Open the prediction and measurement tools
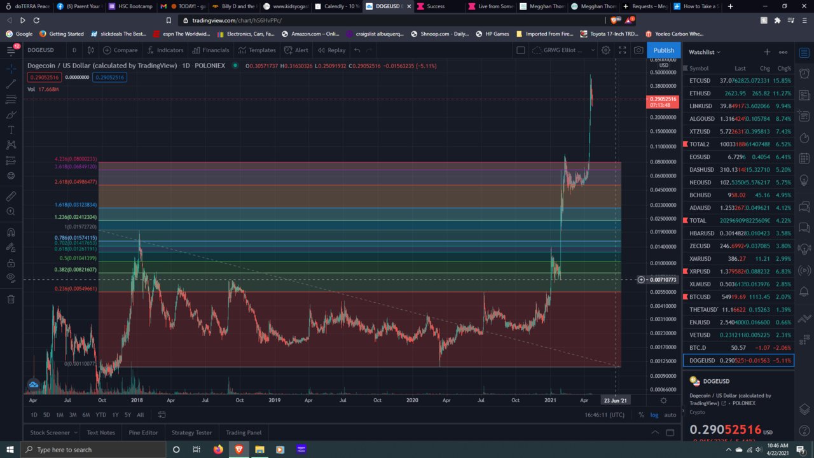The height and width of the screenshot is (458, 814). pos(10,160)
